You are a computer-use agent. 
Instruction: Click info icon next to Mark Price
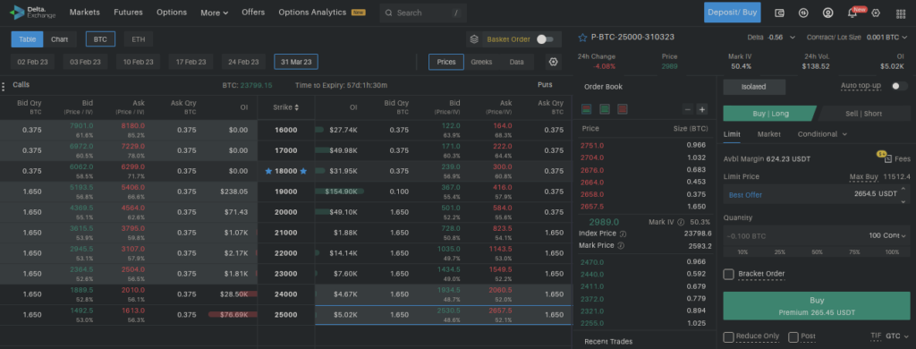point(621,245)
